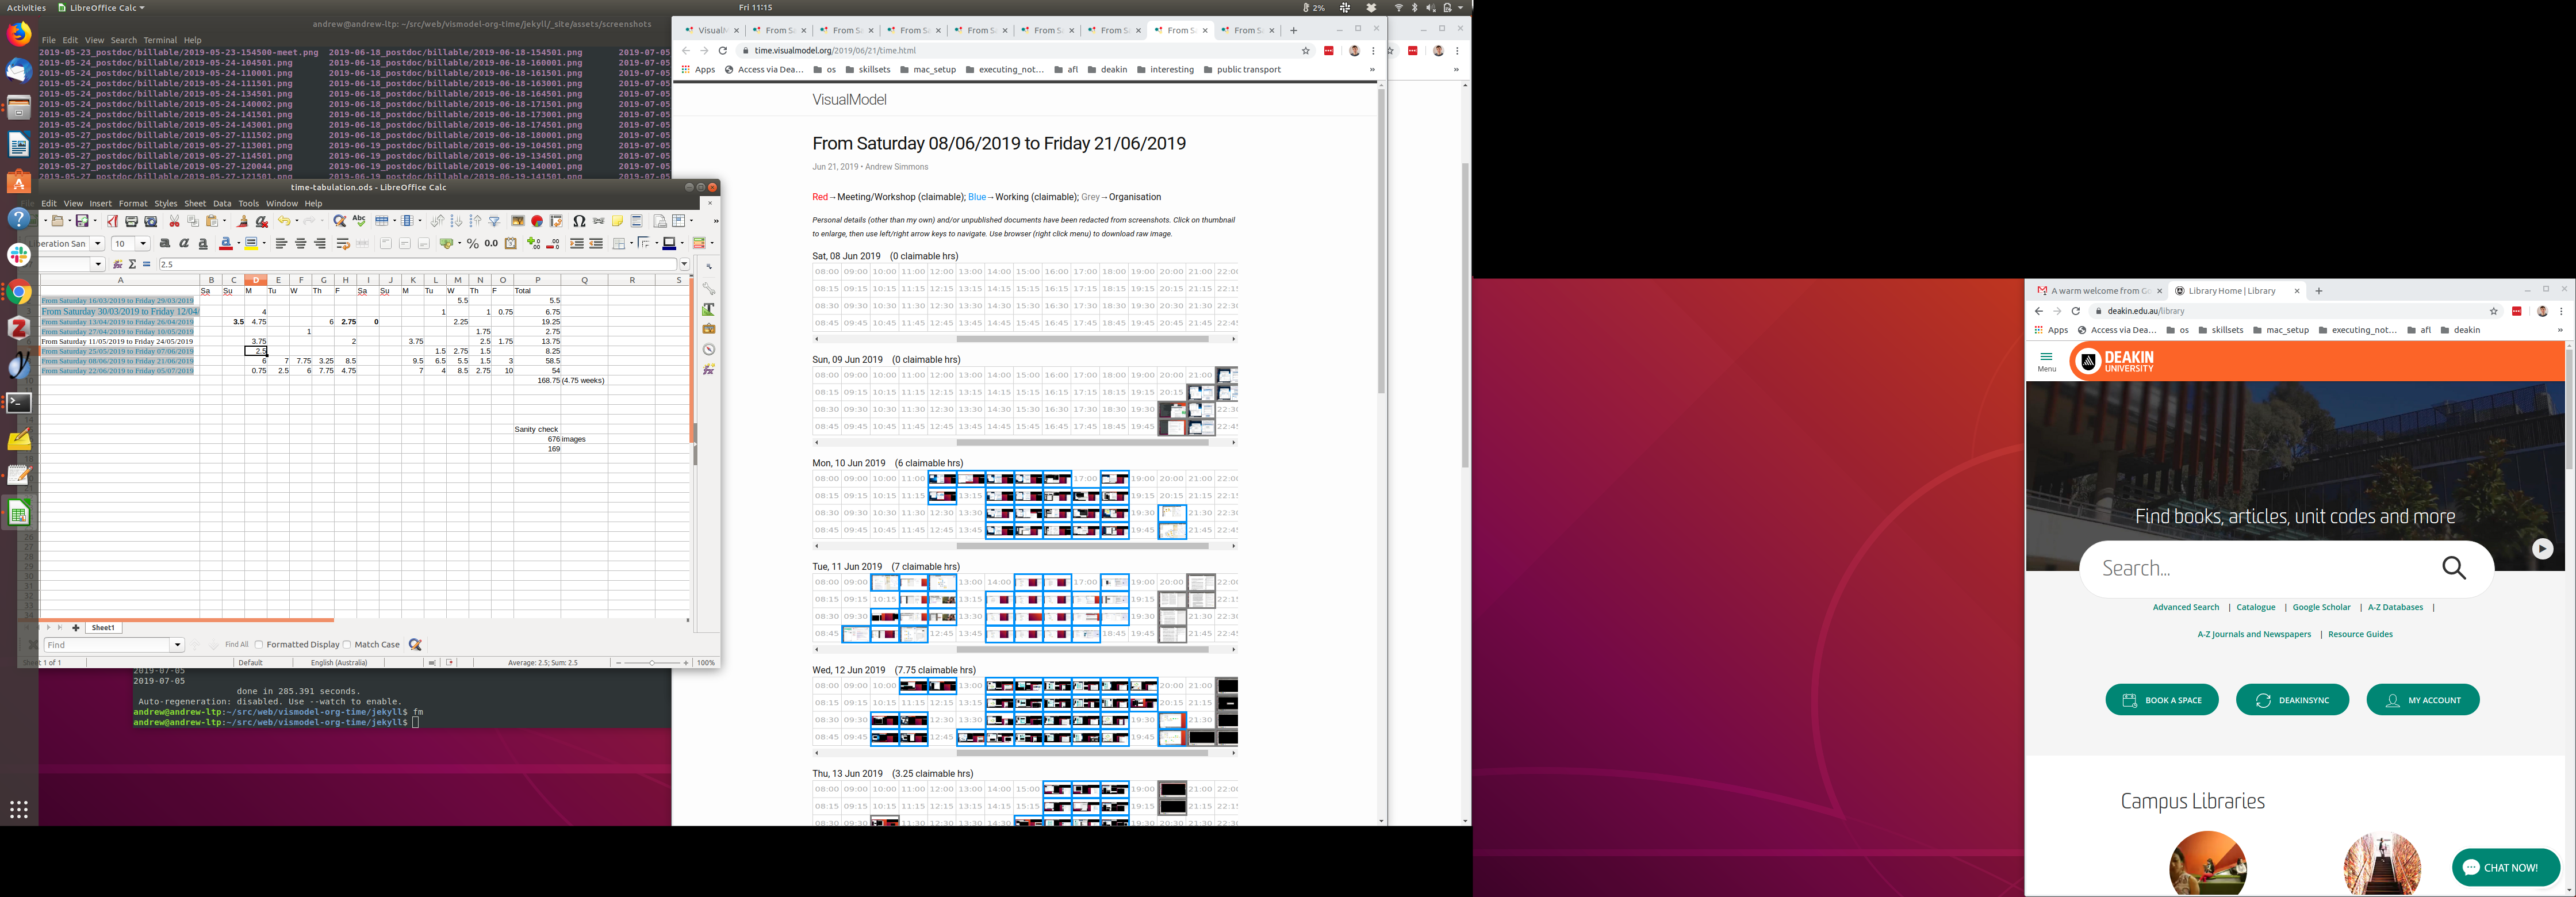Viewport: 2576px width, 897px height.
Task: Click the Export as PDF icon
Action: click(112, 221)
